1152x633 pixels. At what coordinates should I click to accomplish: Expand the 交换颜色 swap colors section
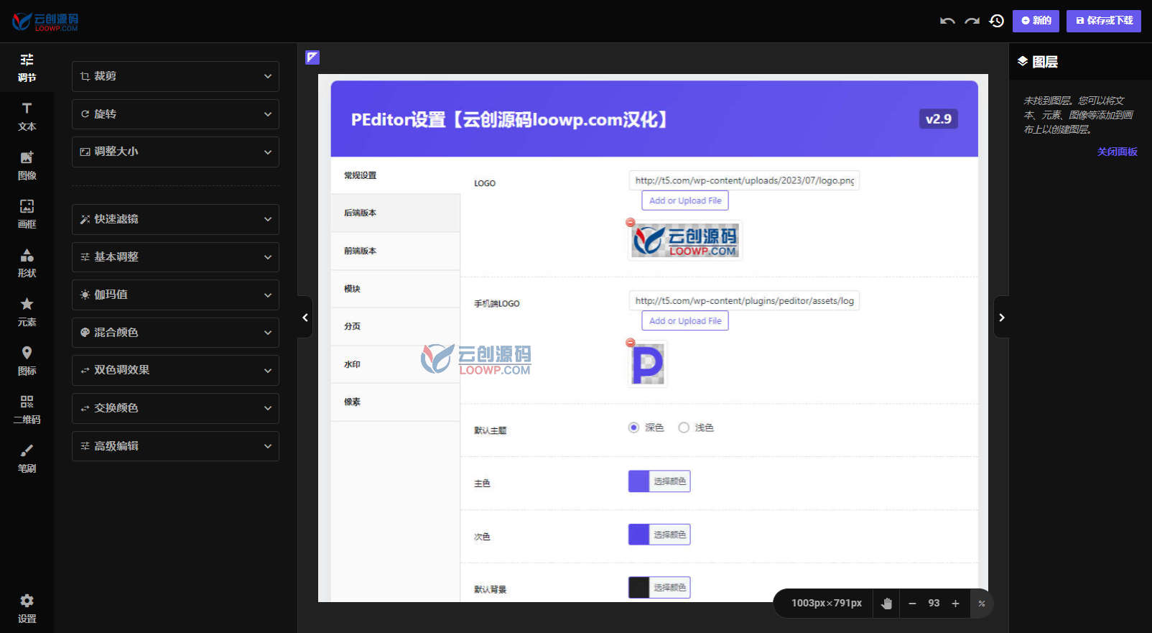coord(175,408)
